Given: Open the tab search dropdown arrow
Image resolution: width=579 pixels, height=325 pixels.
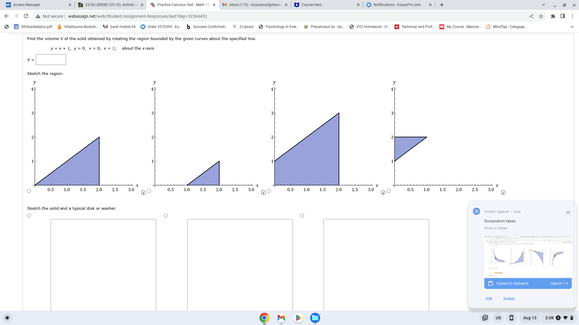Looking at the screenshot, I should (x=543, y=5).
